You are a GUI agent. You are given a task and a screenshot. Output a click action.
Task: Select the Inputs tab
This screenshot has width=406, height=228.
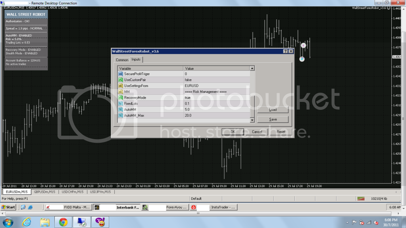tap(136, 59)
